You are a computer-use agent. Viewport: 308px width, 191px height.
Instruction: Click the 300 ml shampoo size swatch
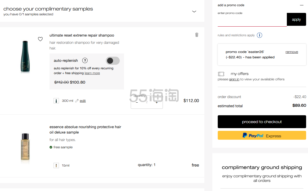[x=56, y=101]
